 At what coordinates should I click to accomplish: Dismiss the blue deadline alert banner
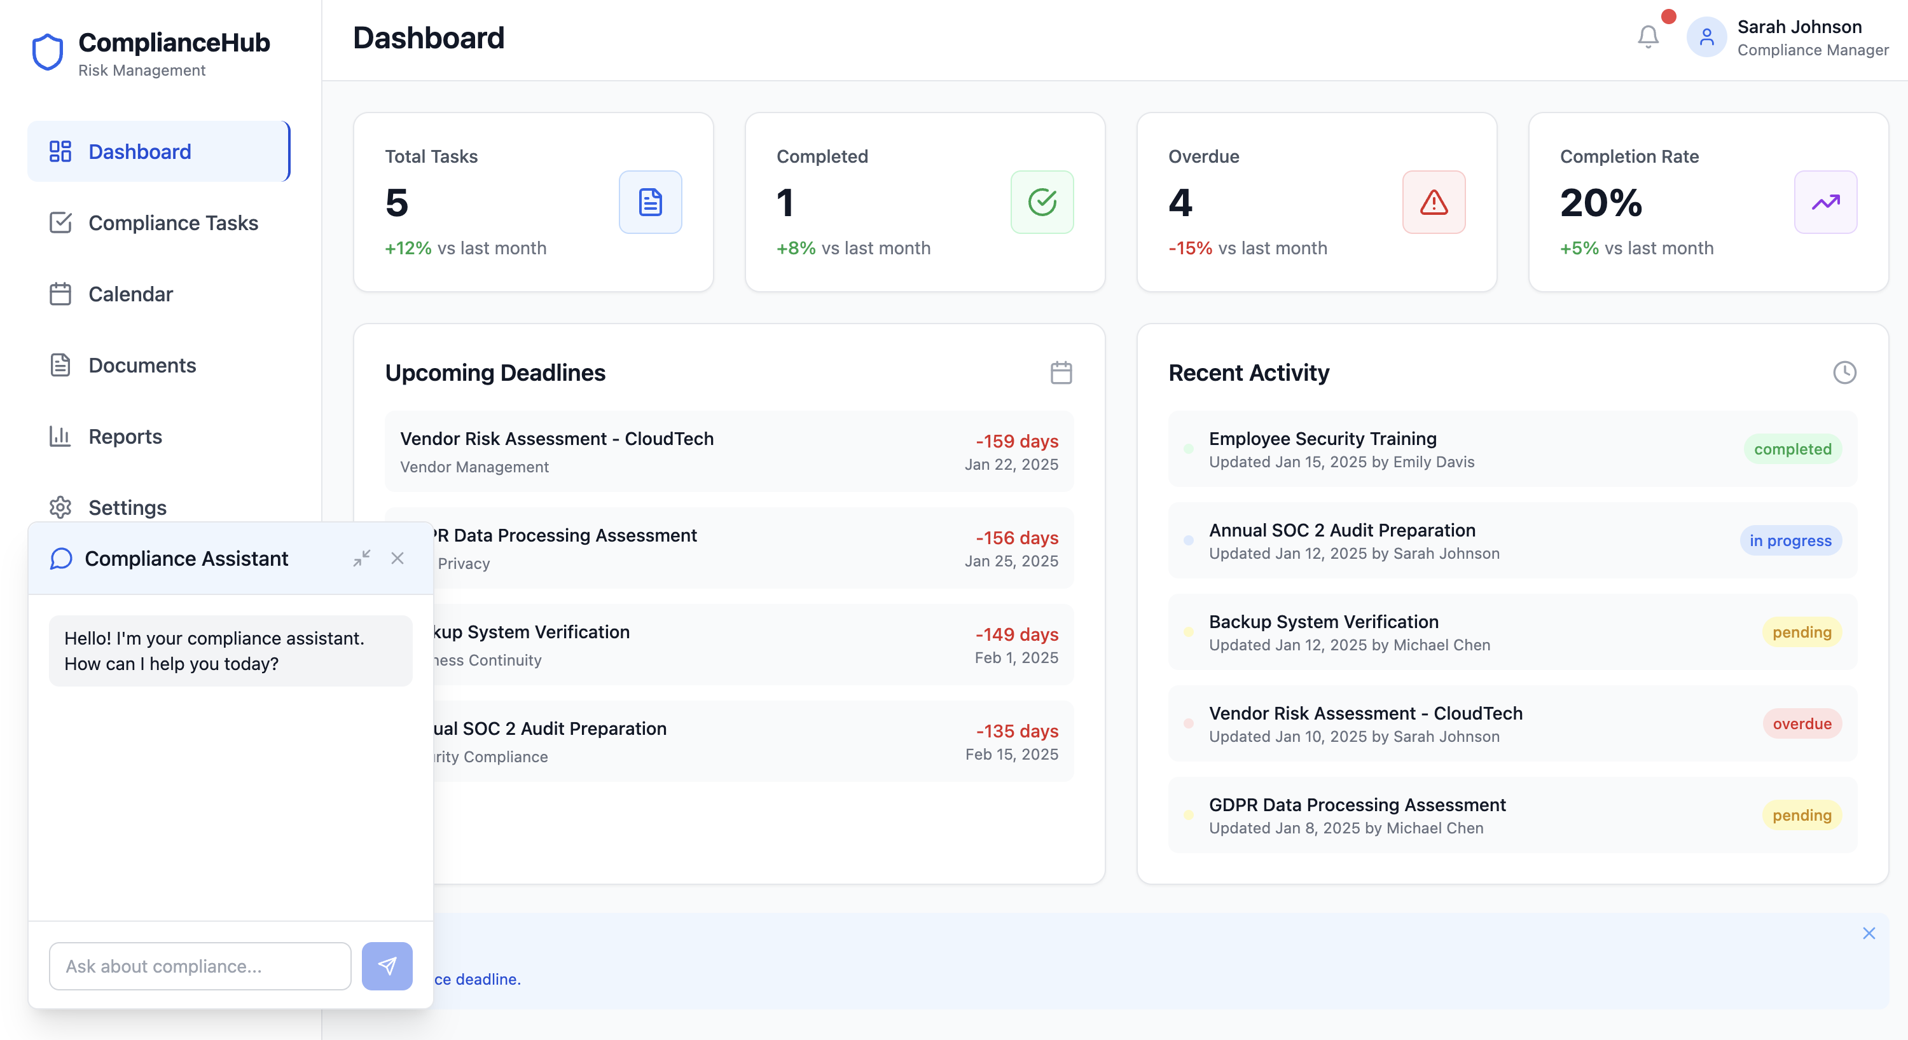(x=1868, y=933)
